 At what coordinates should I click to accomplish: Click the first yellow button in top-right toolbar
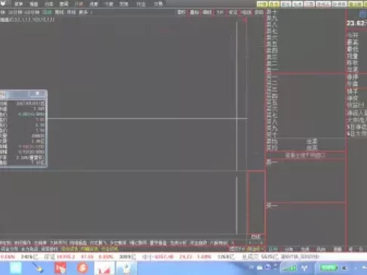(262, 4)
